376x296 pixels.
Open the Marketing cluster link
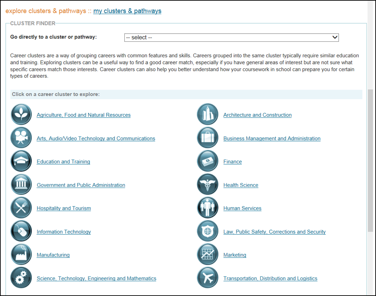pos(234,255)
